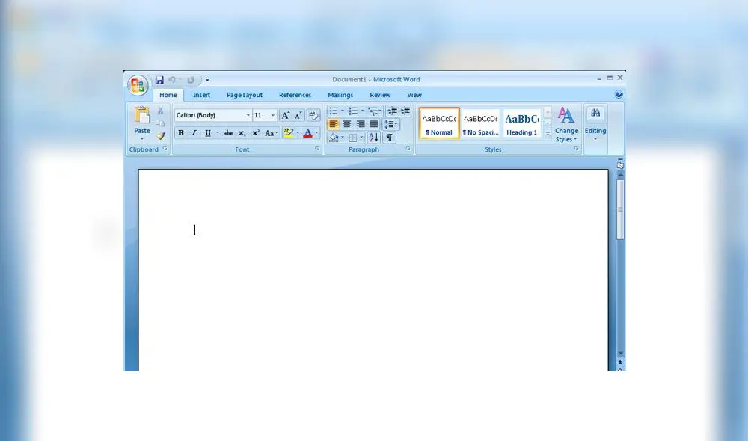748x441 pixels.
Task: Expand the Line Spacing options
Action: click(x=392, y=124)
